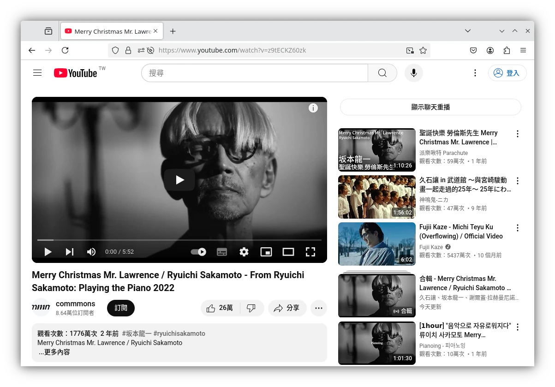Go to YouTube home via logo
The image size is (555, 387).
click(75, 73)
